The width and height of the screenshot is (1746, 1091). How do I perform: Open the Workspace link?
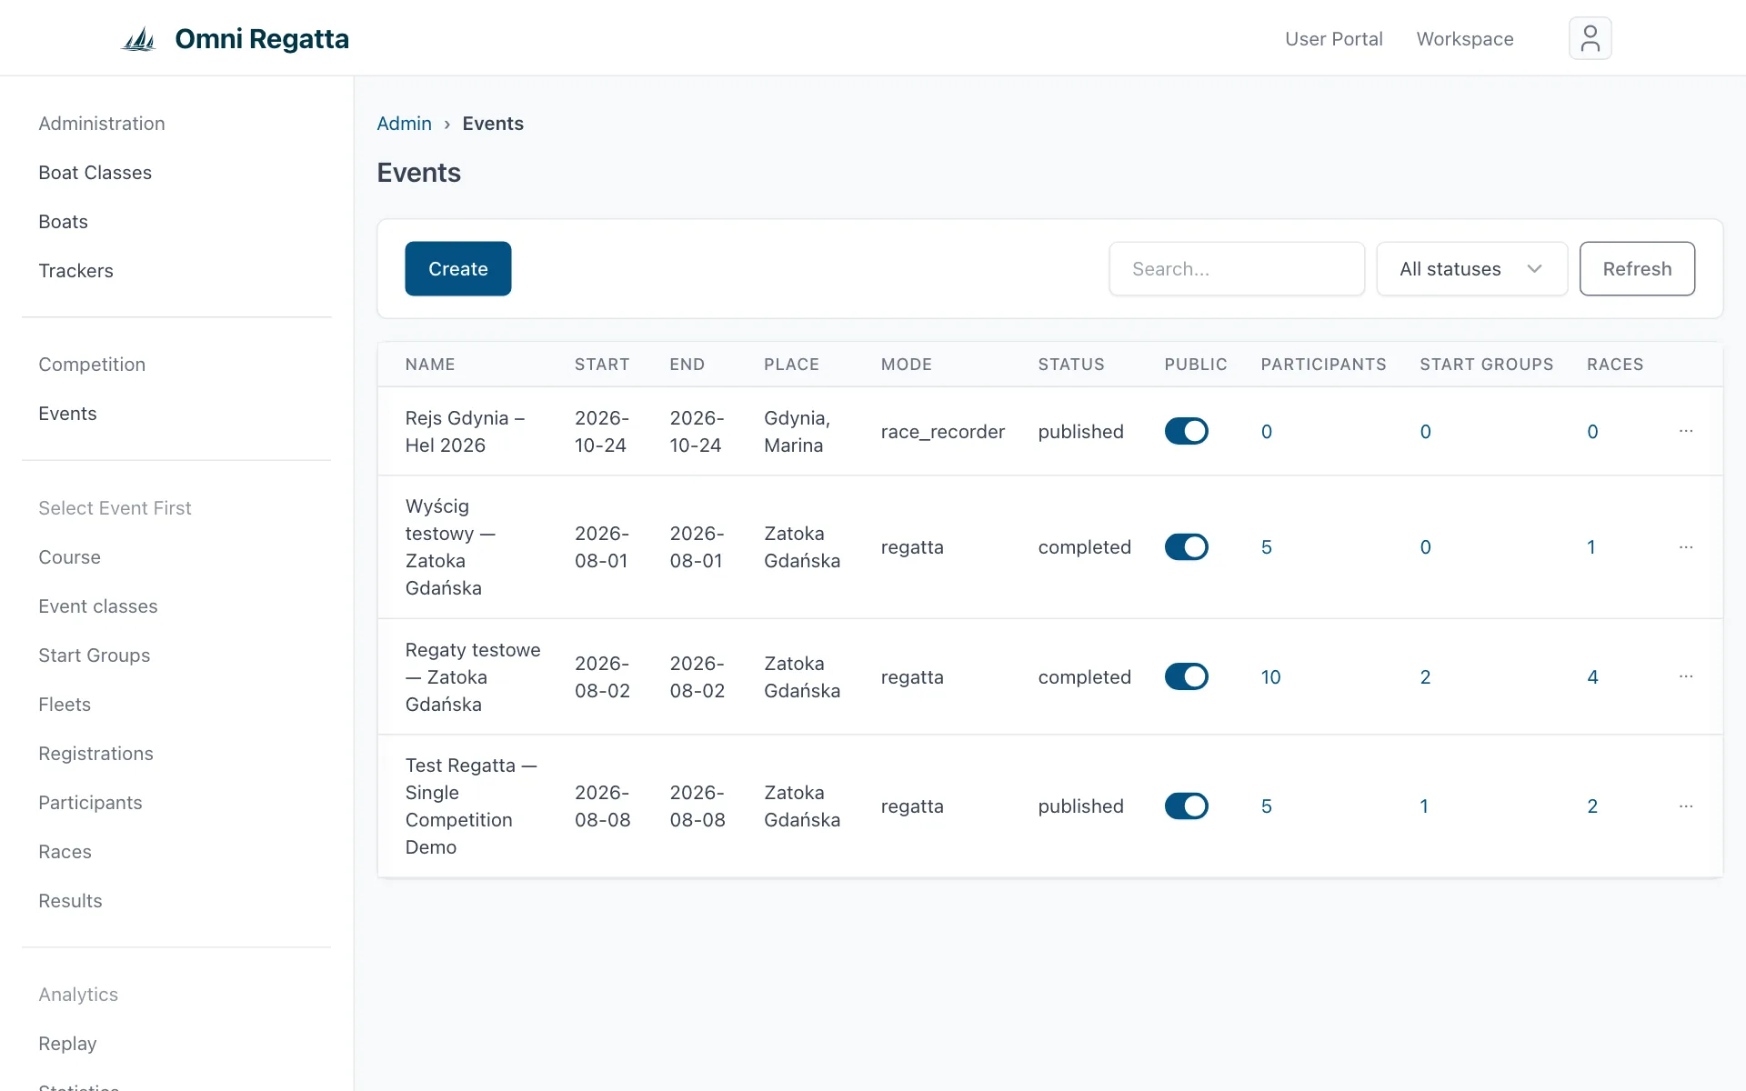[x=1465, y=39]
